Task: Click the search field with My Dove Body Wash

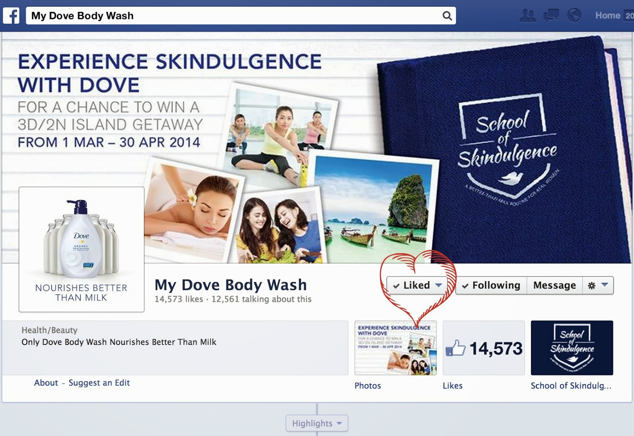Action: [241, 16]
